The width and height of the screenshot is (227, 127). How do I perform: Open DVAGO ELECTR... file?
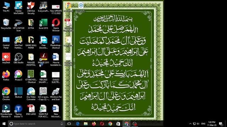(56, 78)
